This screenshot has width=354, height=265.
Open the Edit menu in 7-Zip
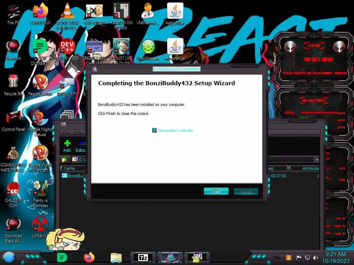click(78, 133)
